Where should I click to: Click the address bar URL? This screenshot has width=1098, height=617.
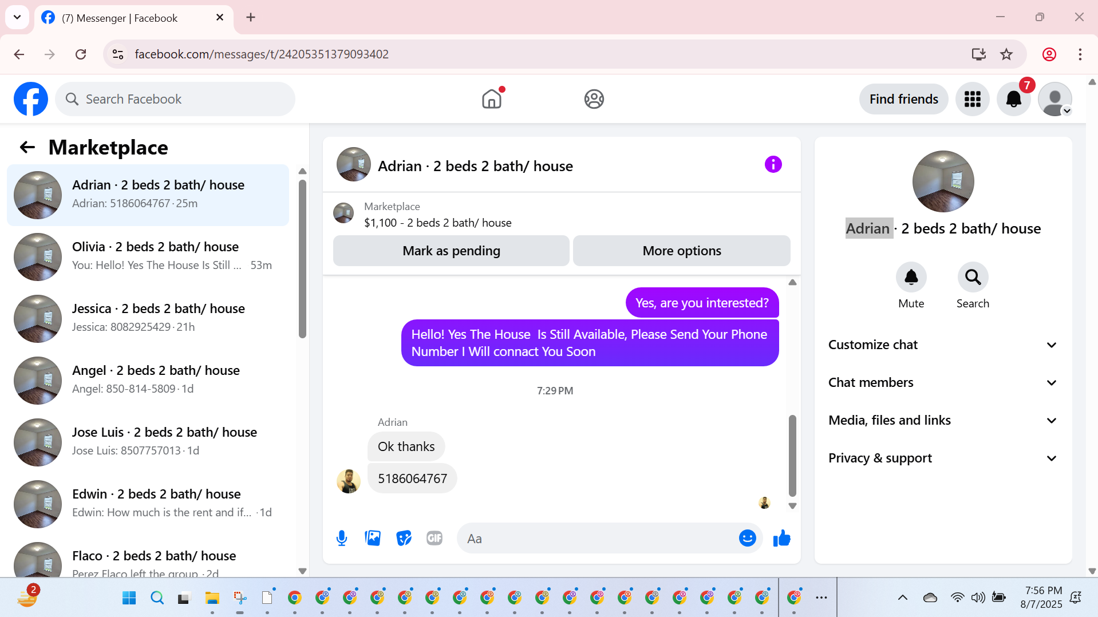coord(262,54)
